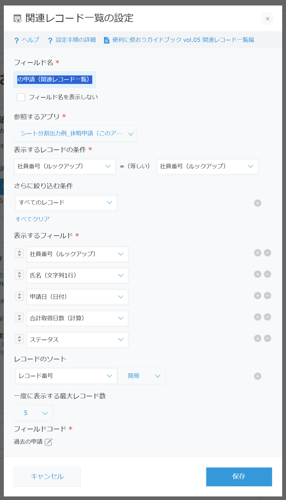
Task: Remove the 氏名 display field with minus icon
Action: click(x=267, y=274)
